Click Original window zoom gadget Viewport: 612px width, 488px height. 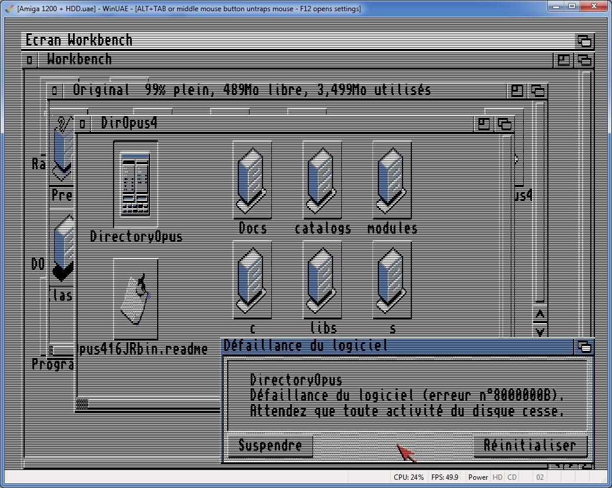(517, 91)
